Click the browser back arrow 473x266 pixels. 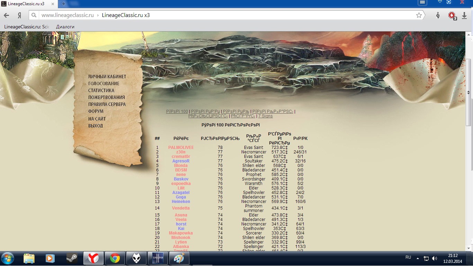coord(7,16)
